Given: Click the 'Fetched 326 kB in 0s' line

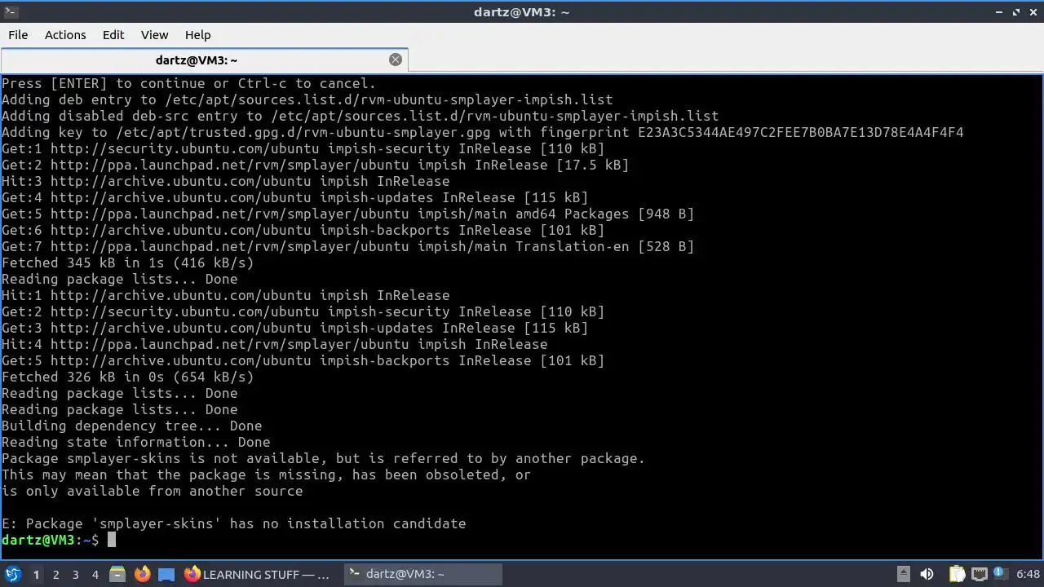Looking at the screenshot, I should point(128,377).
